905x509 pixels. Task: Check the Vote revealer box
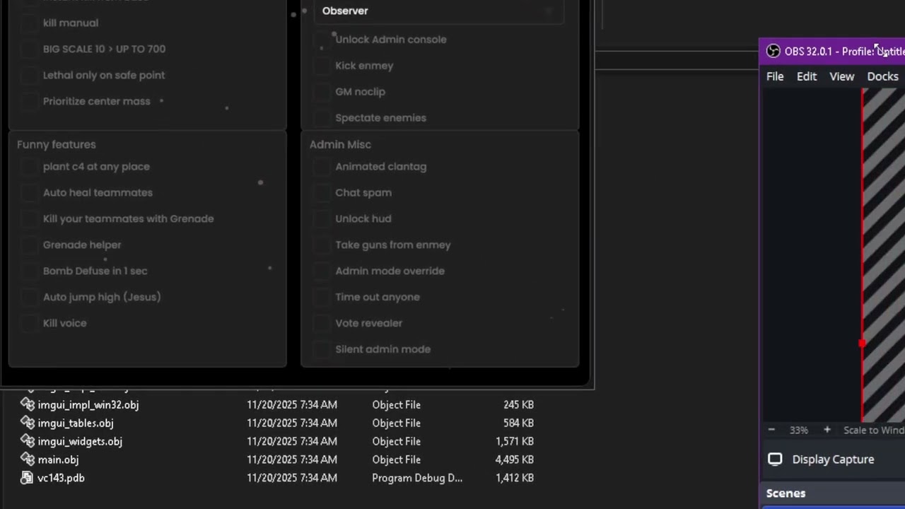pos(322,324)
